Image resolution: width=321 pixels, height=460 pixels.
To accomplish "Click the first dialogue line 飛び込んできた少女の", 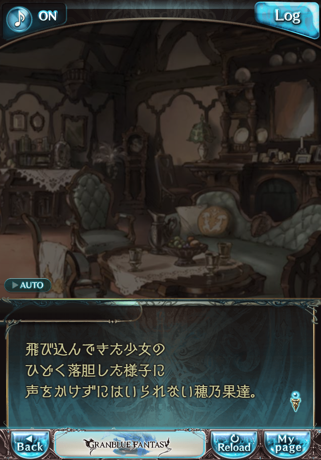I will click(x=95, y=350).
